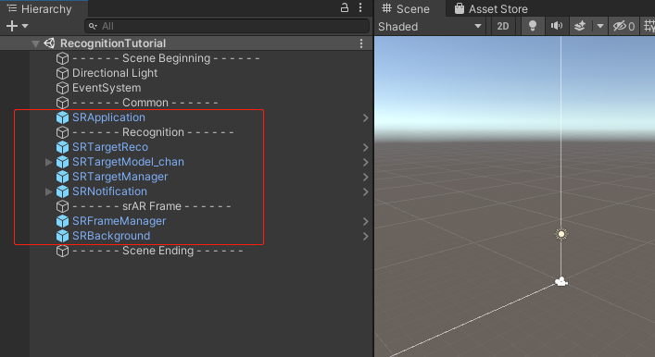Mute scene audio with the speaker icon
Image resolution: width=655 pixels, height=357 pixels.
pos(557,26)
